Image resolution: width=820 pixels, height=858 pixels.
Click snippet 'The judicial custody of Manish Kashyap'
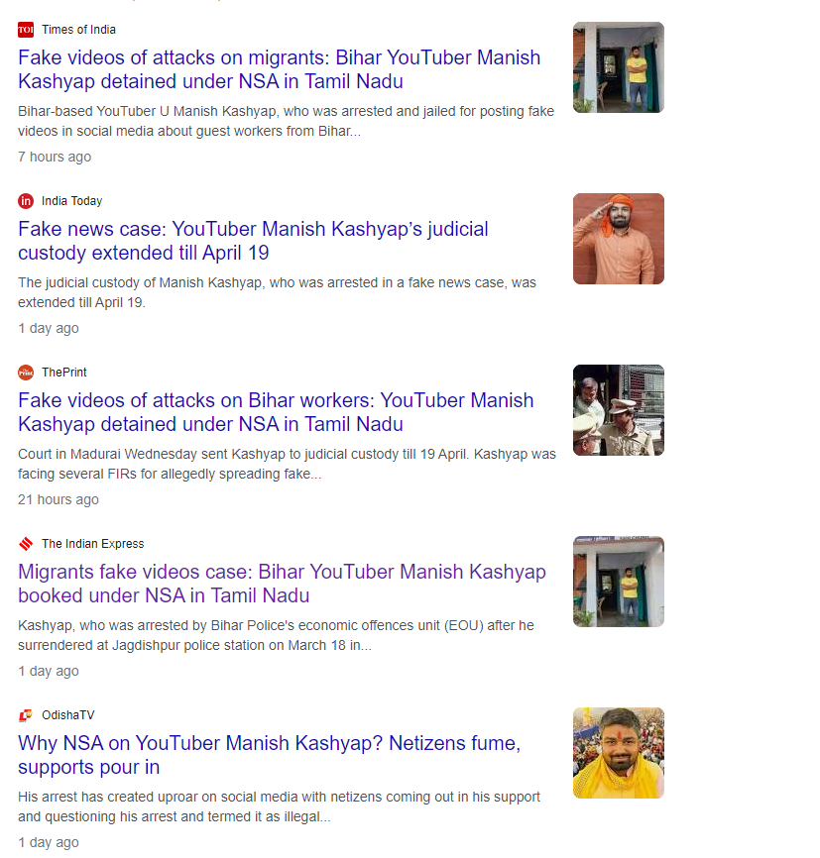click(278, 292)
